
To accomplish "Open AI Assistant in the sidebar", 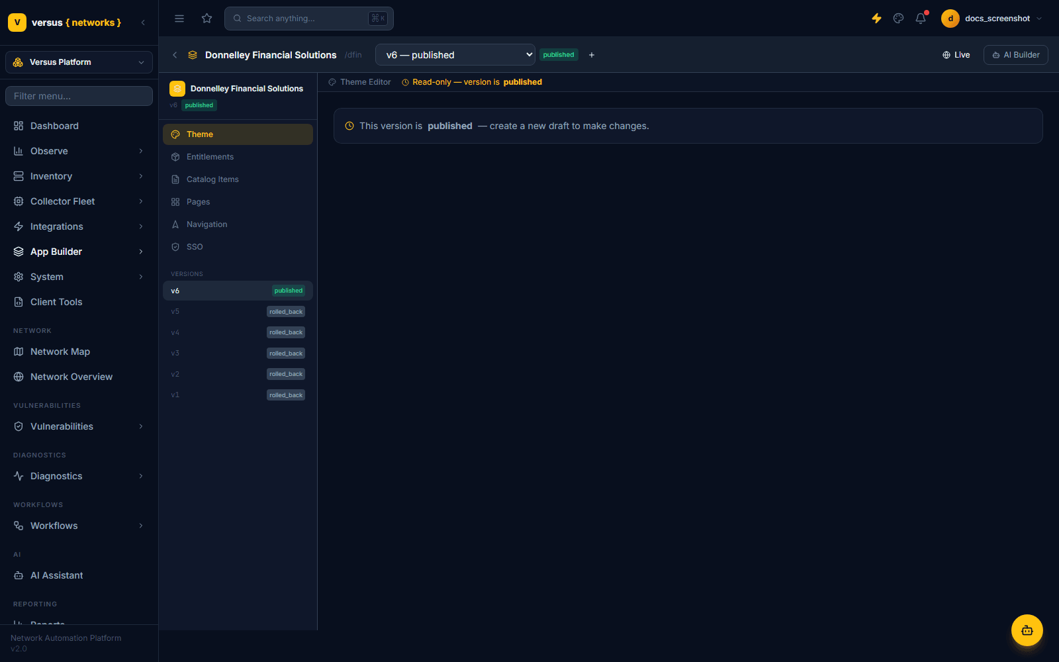I will click(x=79, y=575).
